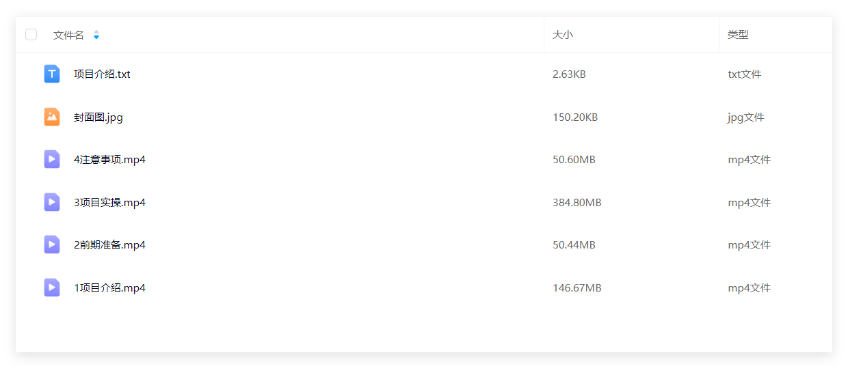Click the 类型 column header

click(738, 35)
